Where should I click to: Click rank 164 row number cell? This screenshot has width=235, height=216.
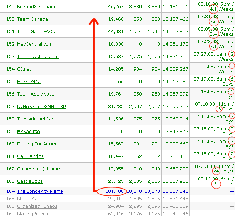pos(8,191)
